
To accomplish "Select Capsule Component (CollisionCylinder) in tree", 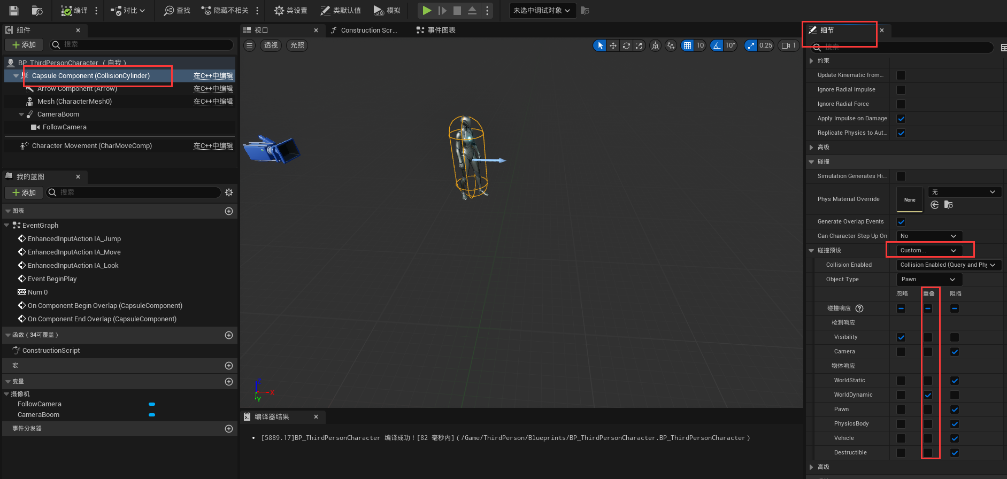I will pos(91,75).
